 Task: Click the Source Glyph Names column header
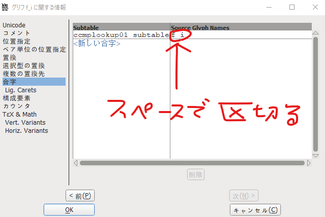pos(241,27)
